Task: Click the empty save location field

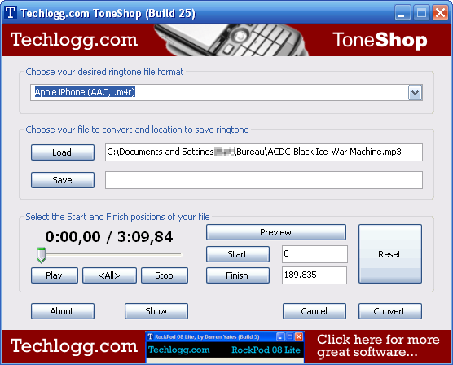Action: click(264, 180)
